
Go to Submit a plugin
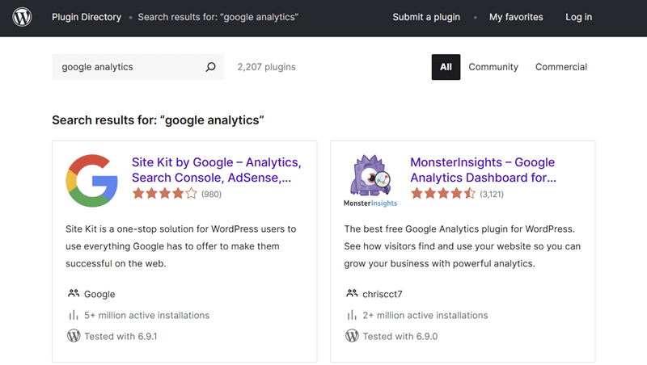point(426,17)
